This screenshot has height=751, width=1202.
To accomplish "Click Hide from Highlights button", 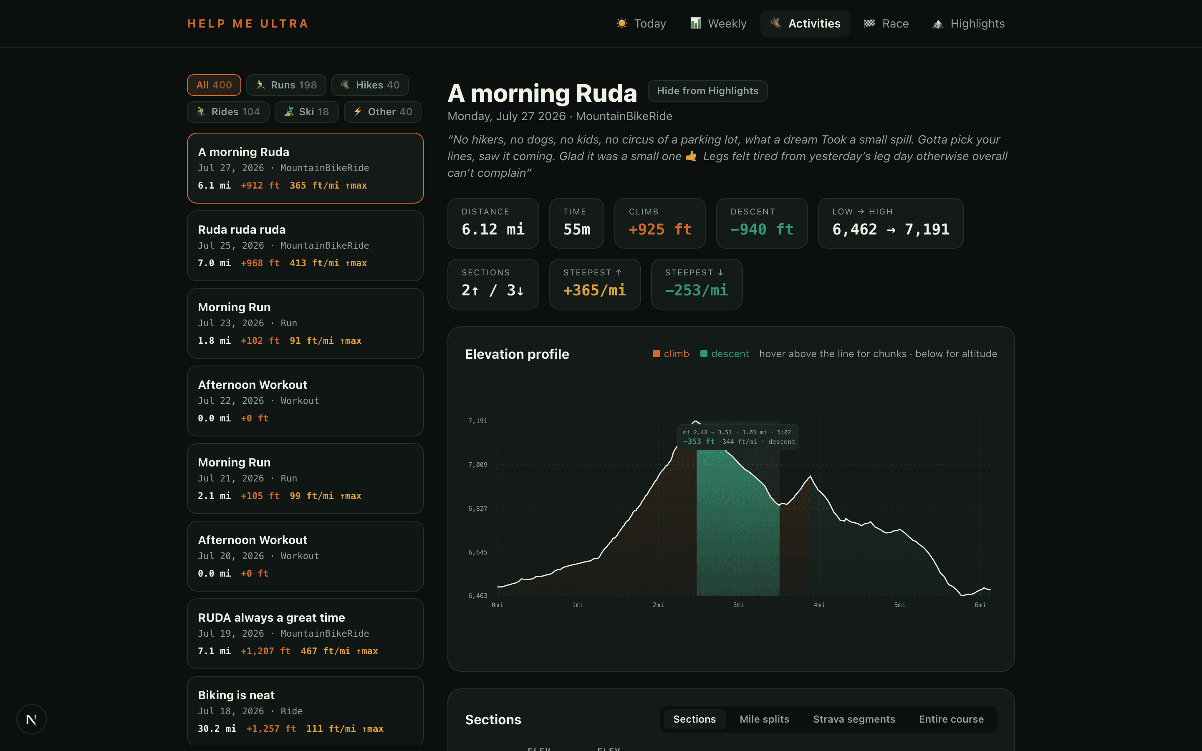I will (707, 91).
